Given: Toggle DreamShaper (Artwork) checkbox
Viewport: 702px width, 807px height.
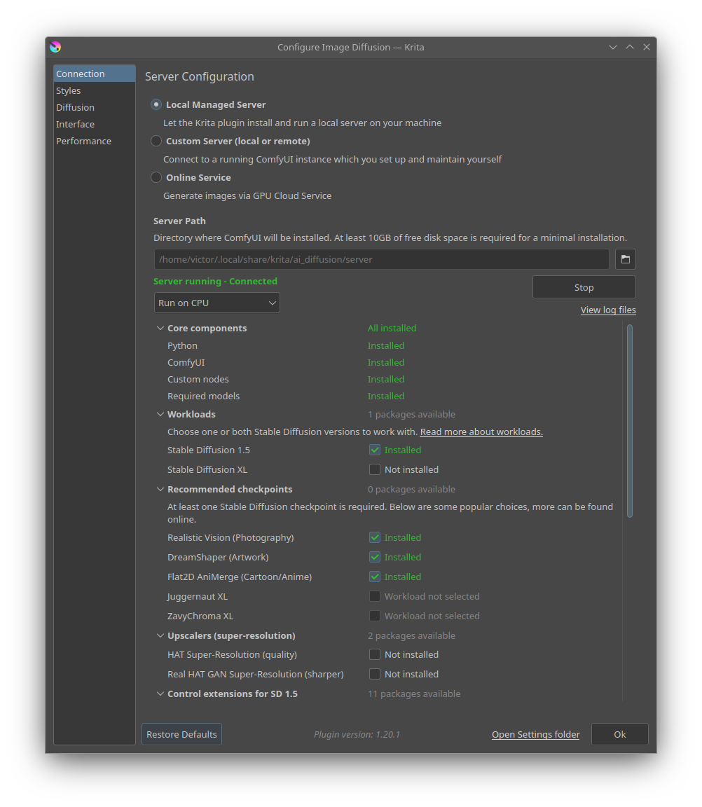Looking at the screenshot, I should (x=375, y=557).
